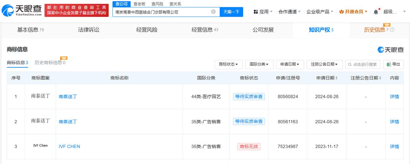Image resolution: width=410 pixels, height=164 pixels.
Task: Select the 商标信息 3 sub-tab
Action: click(17, 63)
